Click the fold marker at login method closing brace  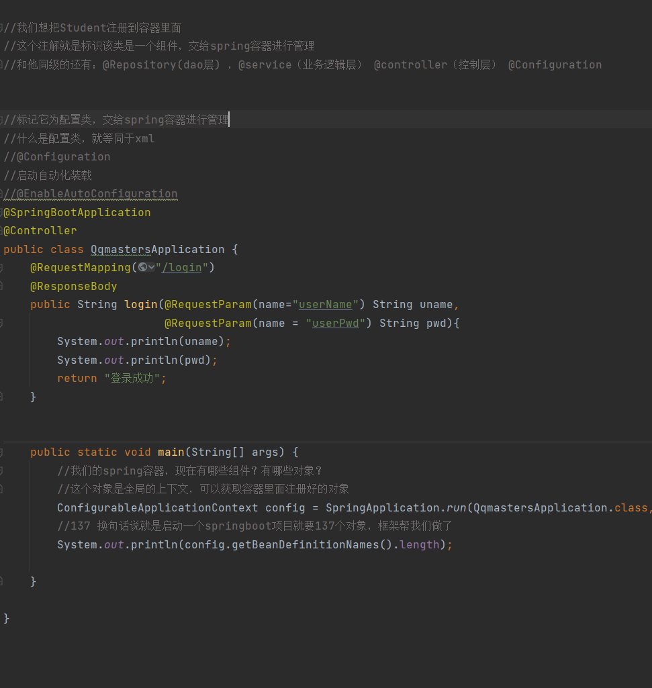[x=1, y=397]
